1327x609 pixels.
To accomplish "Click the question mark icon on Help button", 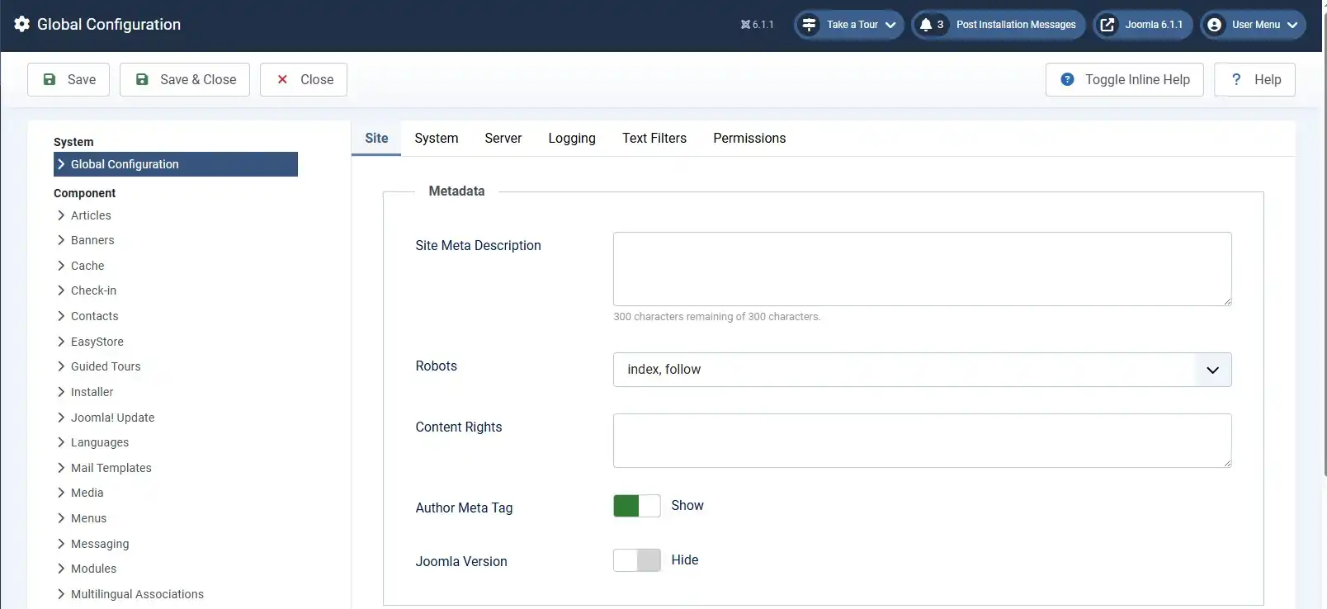I will [x=1236, y=79].
